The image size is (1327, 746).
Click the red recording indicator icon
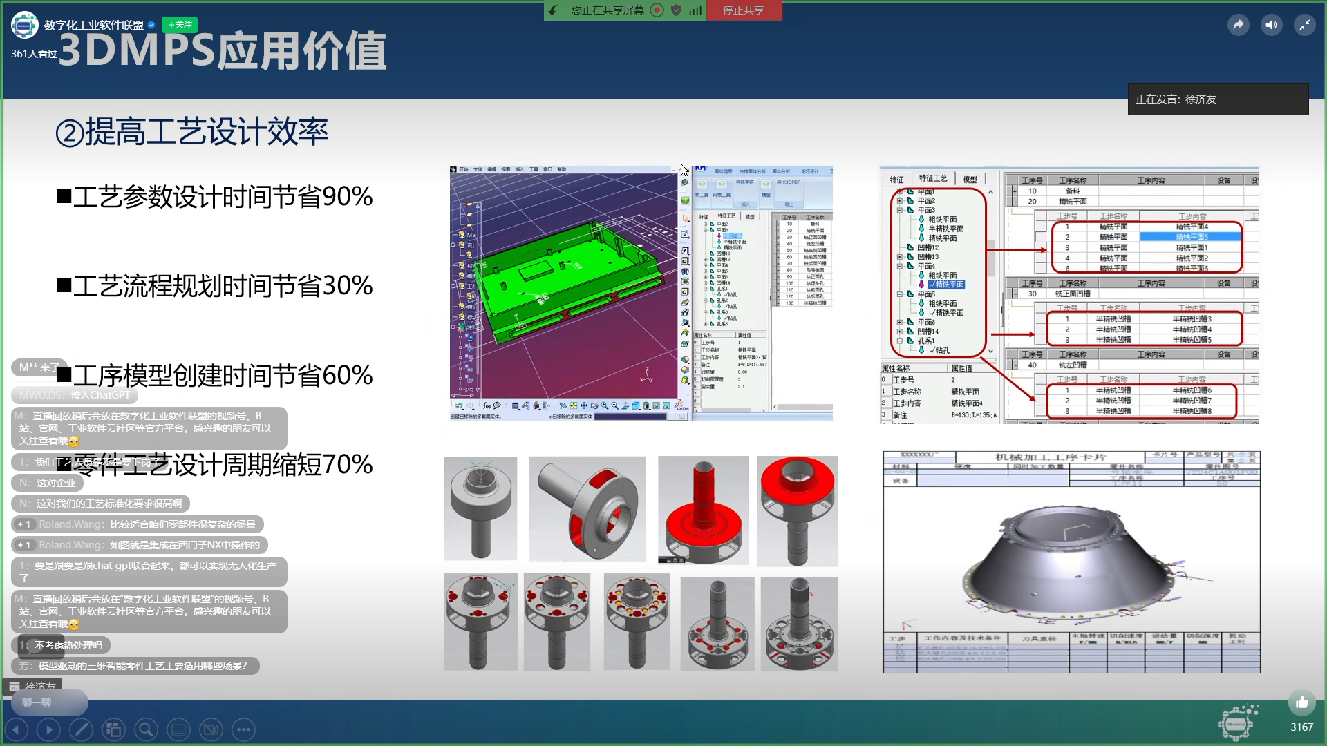tap(657, 10)
